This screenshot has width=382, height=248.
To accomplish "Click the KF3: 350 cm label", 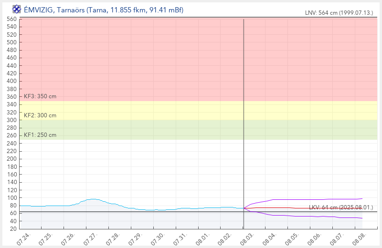I will coord(40,96).
